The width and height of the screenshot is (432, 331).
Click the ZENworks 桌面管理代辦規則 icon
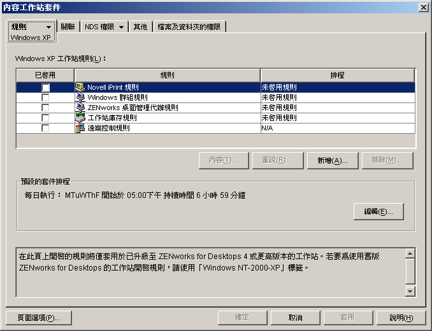[x=80, y=108]
